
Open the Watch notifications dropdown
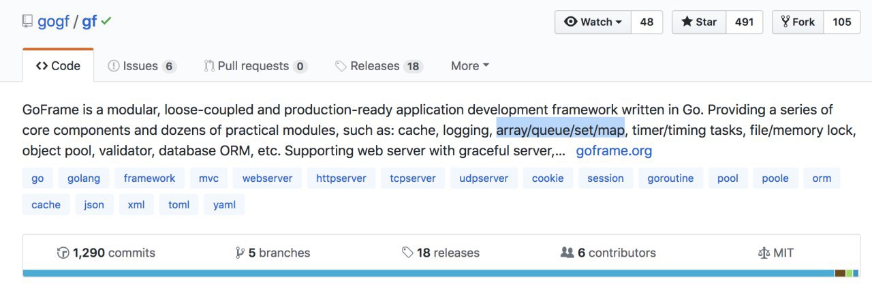click(593, 22)
